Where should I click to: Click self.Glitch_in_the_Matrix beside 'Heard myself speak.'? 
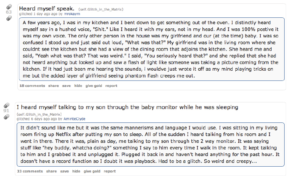pyautogui.click(x=101, y=9)
